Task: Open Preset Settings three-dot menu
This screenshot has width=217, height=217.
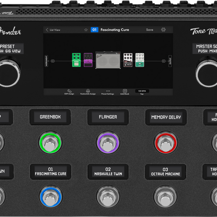Action: point(108,92)
